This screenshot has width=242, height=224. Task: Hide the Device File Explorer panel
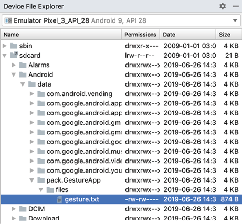(x=236, y=6)
